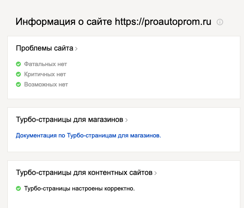The image size is (244, 208).
Task: Click green checkmark for Турбо-страницы настроены корректно
Action: 18,188
